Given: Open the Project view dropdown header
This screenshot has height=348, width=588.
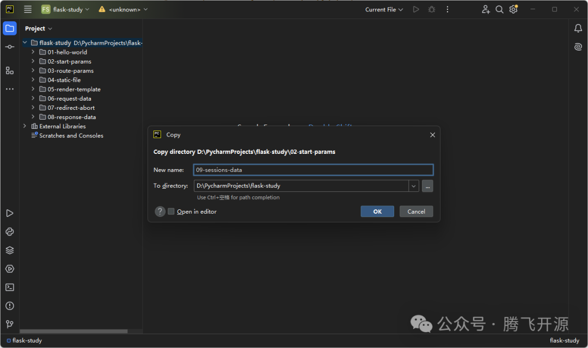Looking at the screenshot, I should click(38, 28).
